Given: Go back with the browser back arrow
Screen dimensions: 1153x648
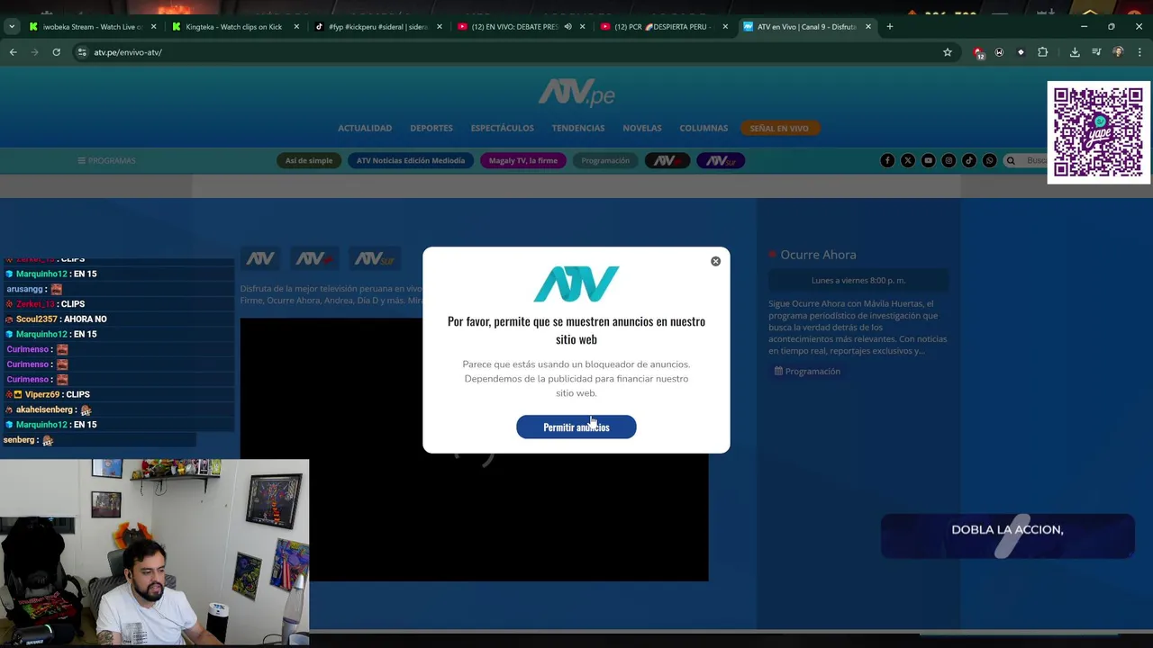Looking at the screenshot, I should [13, 52].
